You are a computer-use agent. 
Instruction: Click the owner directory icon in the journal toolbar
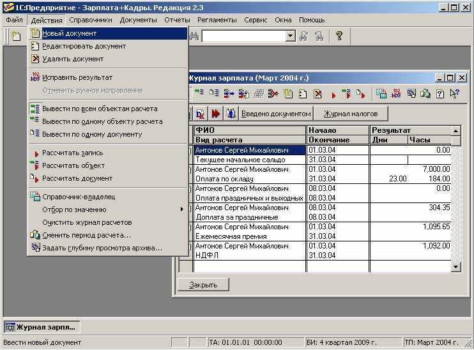[x=381, y=94]
